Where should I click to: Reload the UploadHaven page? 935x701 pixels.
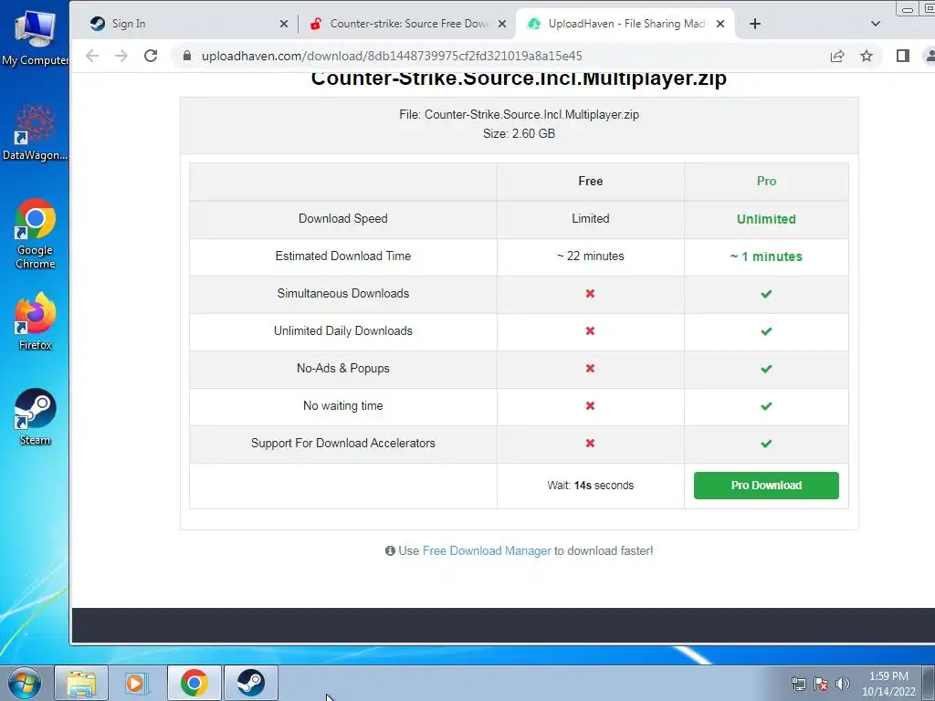click(x=151, y=56)
